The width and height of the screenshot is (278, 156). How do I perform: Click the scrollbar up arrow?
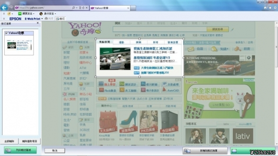[x=276, y=23]
